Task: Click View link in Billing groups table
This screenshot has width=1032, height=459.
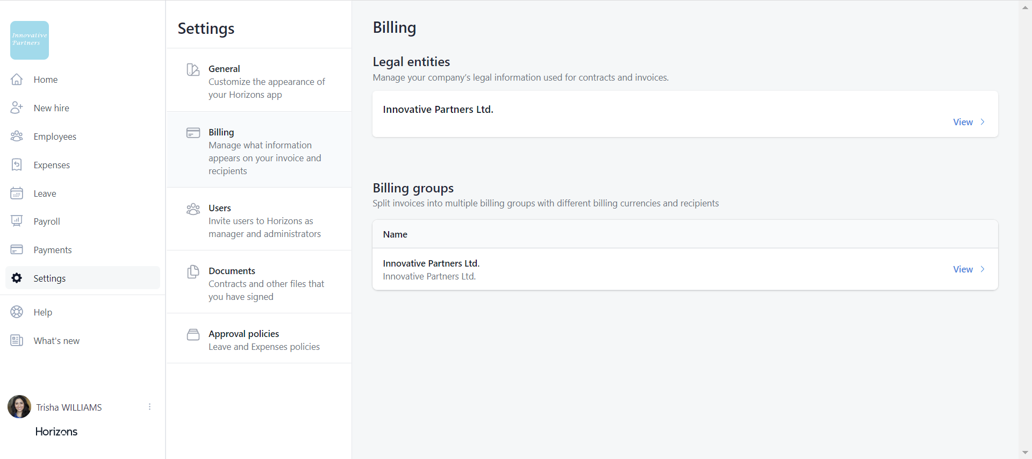Action: click(963, 269)
